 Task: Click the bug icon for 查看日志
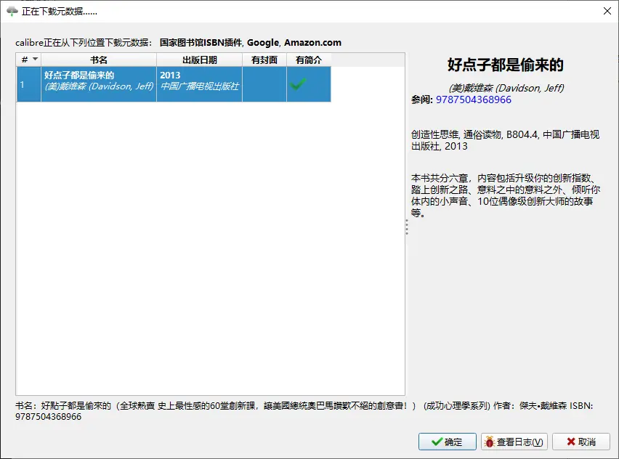490,442
